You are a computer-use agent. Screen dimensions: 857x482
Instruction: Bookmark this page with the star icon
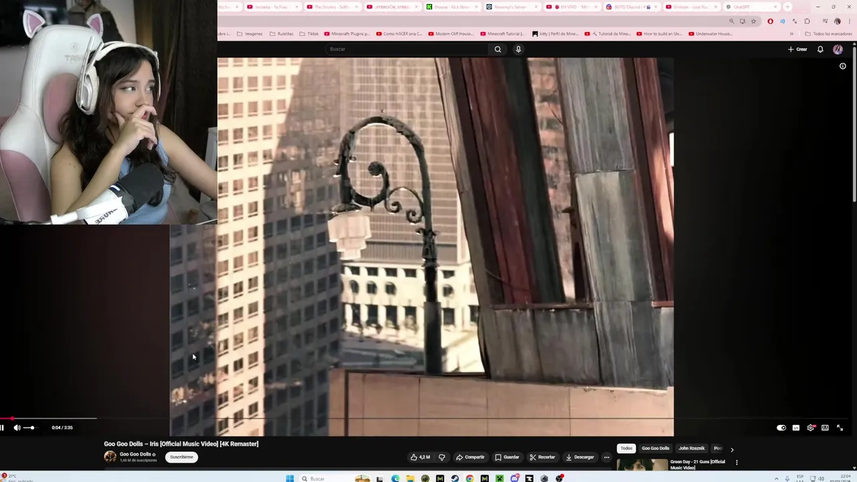pos(753,21)
